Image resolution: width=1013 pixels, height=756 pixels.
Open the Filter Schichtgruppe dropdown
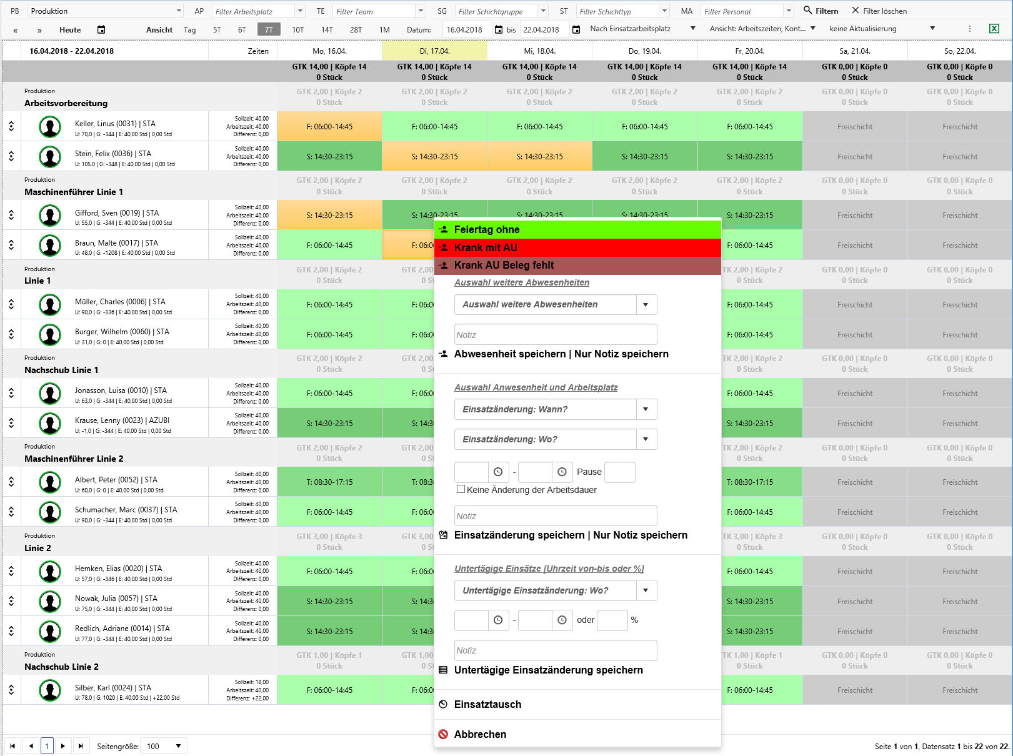point(543,11)
